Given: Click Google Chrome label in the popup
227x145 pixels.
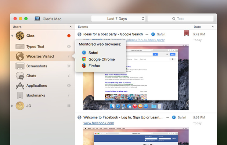Looking at the screenshot, I should [x=102, y=59].
